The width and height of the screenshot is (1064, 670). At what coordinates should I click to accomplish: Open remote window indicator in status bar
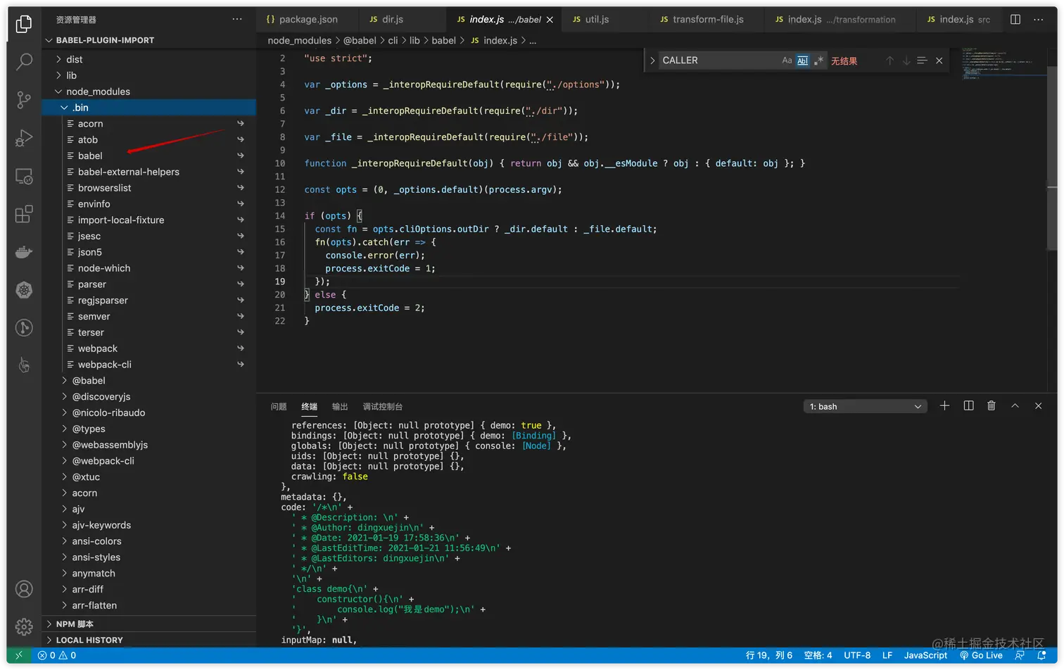(19, 655)
